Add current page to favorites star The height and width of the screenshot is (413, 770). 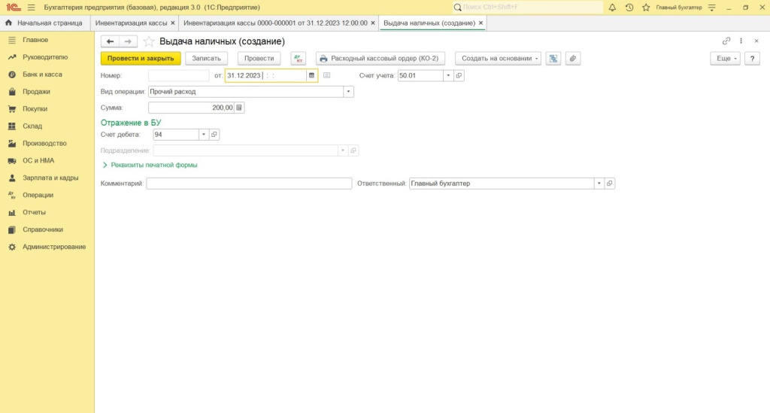point(149,41)
